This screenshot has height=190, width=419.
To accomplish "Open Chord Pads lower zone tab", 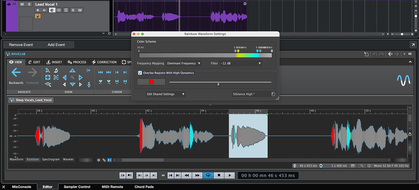I will point(144,187).
